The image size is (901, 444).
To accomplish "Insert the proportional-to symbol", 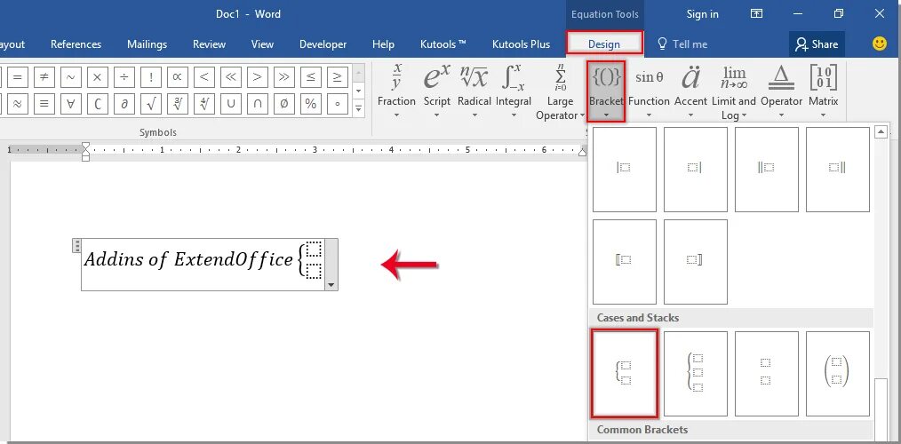I will tap(178, 77).
